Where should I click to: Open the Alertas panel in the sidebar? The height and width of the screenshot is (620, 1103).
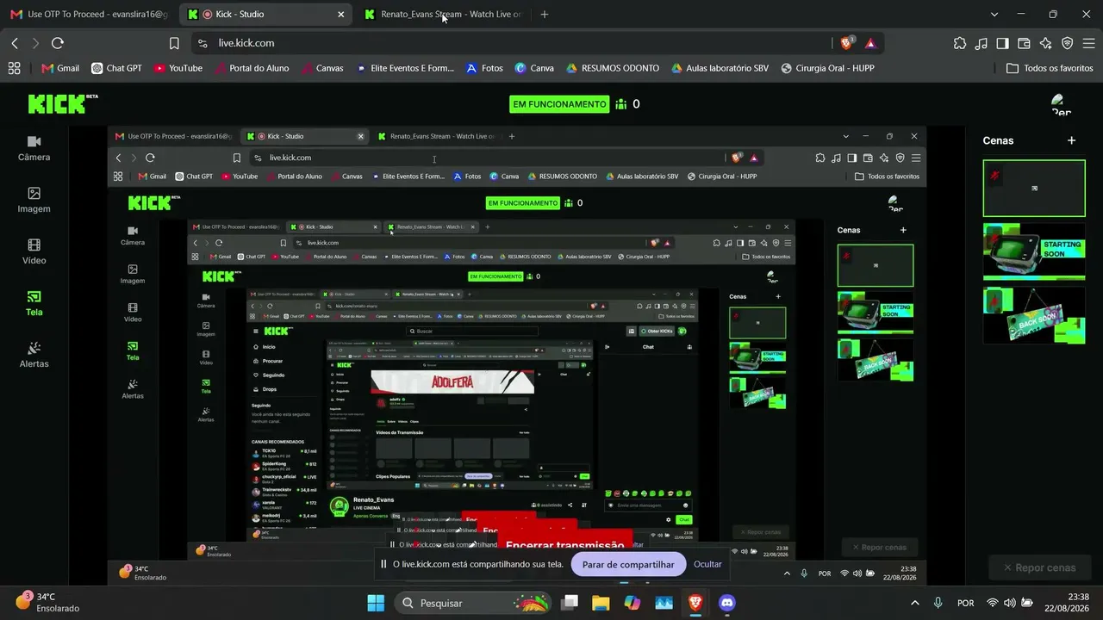pos(34,355)
